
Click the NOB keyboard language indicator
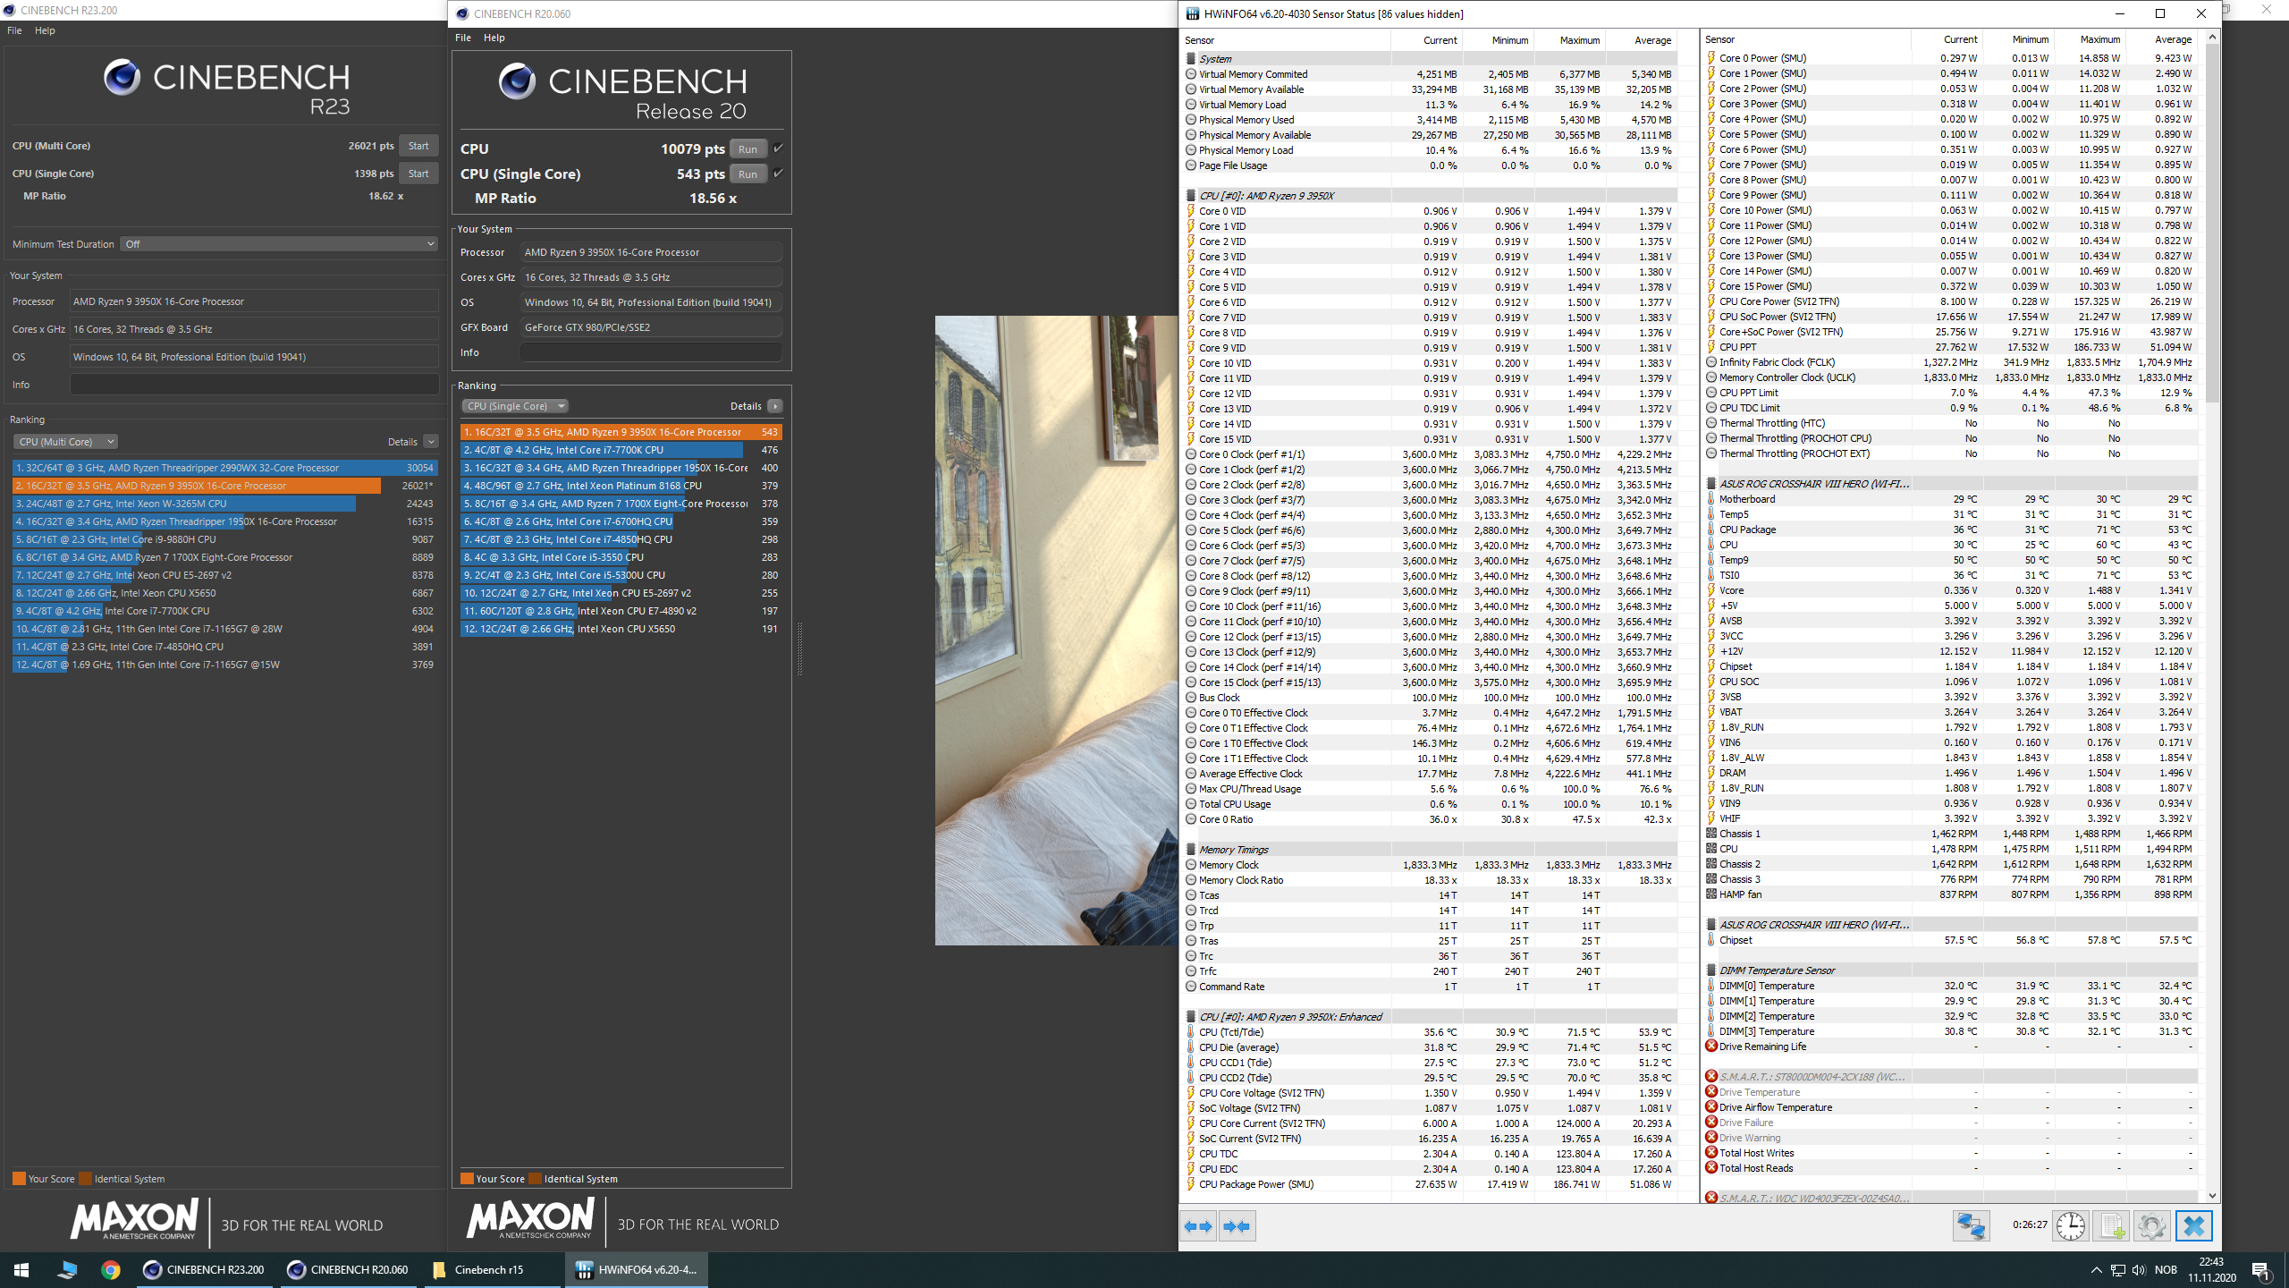point(2166,1270)
